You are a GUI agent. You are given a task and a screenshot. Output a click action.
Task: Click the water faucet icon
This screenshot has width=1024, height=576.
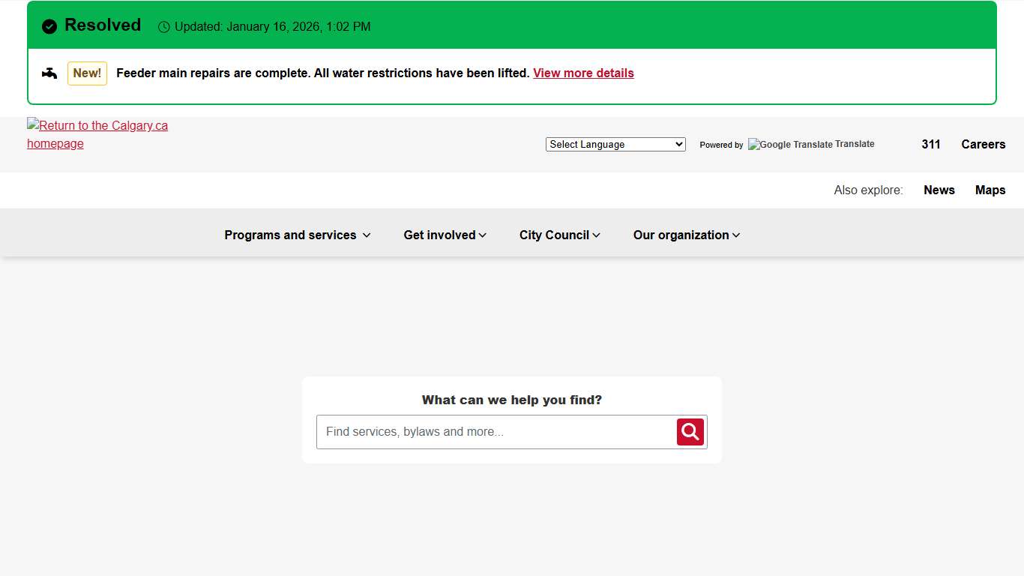click(x=49, y=73)
